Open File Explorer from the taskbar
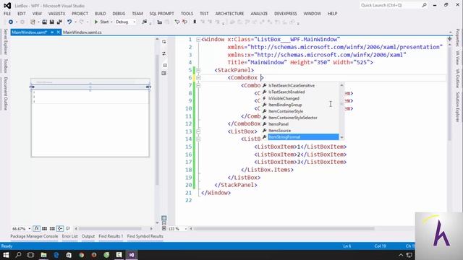 43,255
